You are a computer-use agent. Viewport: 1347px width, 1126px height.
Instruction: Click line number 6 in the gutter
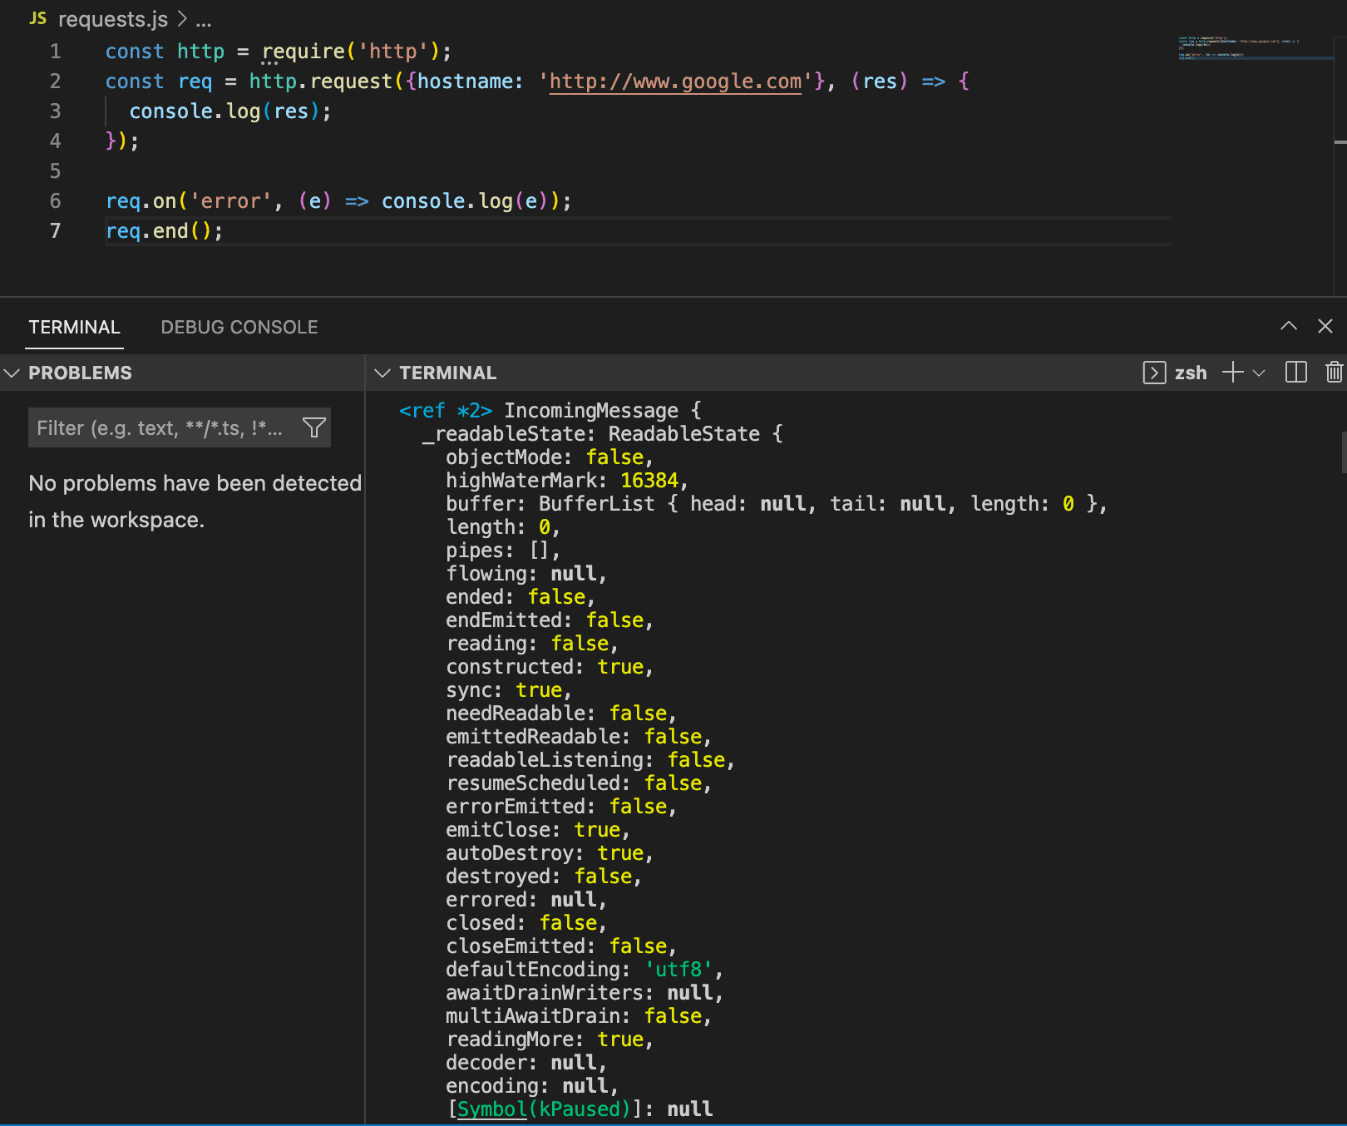click(x=56, y=201)
